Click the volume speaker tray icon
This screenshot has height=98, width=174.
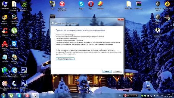tap(154, 96)
